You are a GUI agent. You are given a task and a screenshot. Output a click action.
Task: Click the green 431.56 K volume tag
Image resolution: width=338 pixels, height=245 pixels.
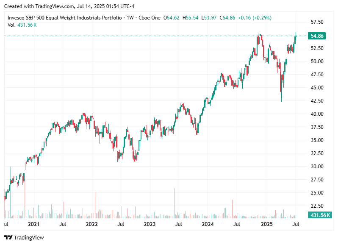coord(320,215)
